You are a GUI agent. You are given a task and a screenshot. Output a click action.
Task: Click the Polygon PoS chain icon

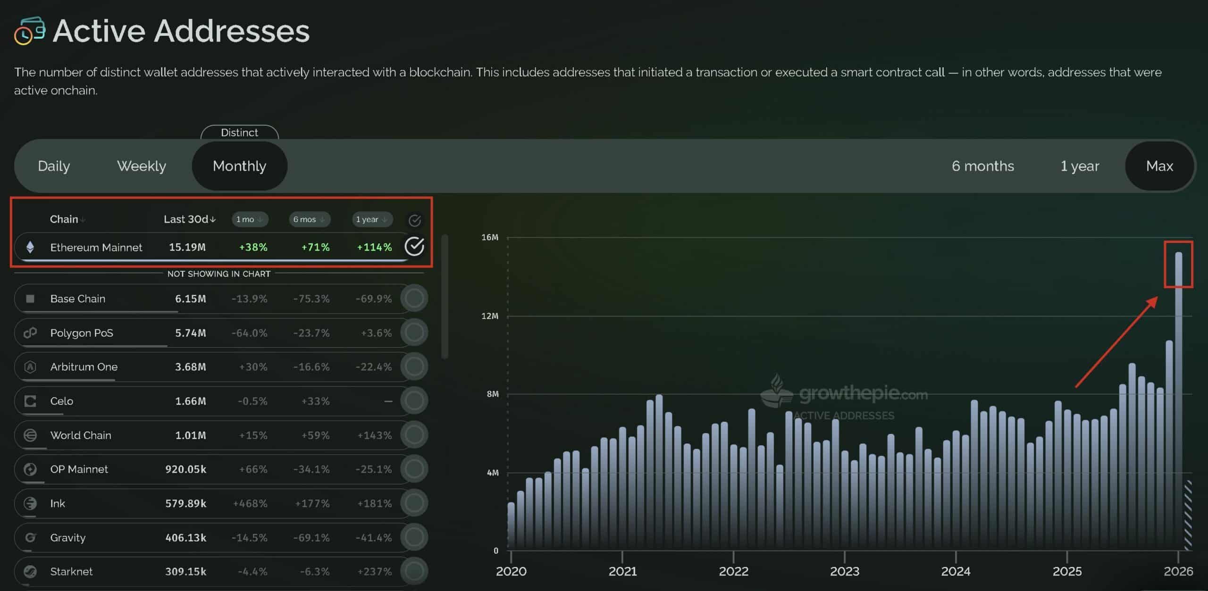(30, 333)
